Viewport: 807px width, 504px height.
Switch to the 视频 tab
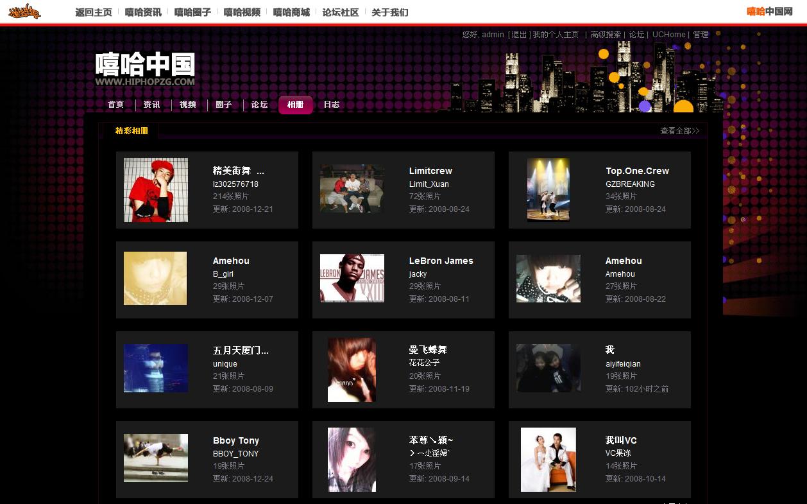pyautogui.click(x=187, y=105)
